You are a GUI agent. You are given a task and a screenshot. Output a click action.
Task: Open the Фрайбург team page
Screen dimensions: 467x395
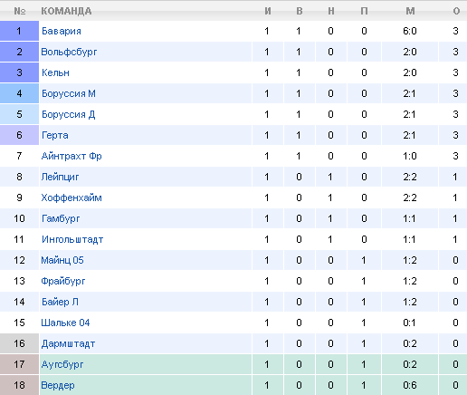coord(63,281)
